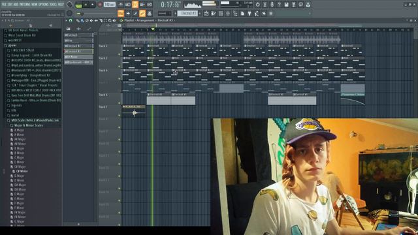Select Vox pattern in the pattern picker
The height and width of the screenshot is (235, 418).
pyautogui.click(x=78, y=40)
